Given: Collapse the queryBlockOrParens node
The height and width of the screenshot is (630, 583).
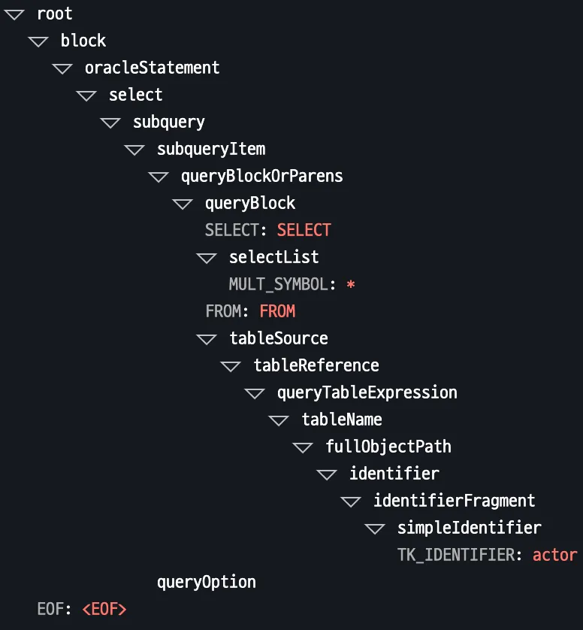Looking at the screenshot, I should pyautogui.click(x=159, y=176).
